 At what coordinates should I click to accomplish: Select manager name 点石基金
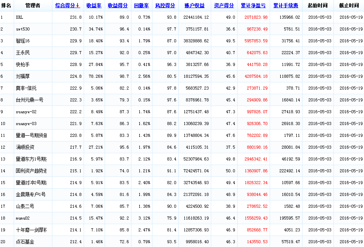(25, 242)
